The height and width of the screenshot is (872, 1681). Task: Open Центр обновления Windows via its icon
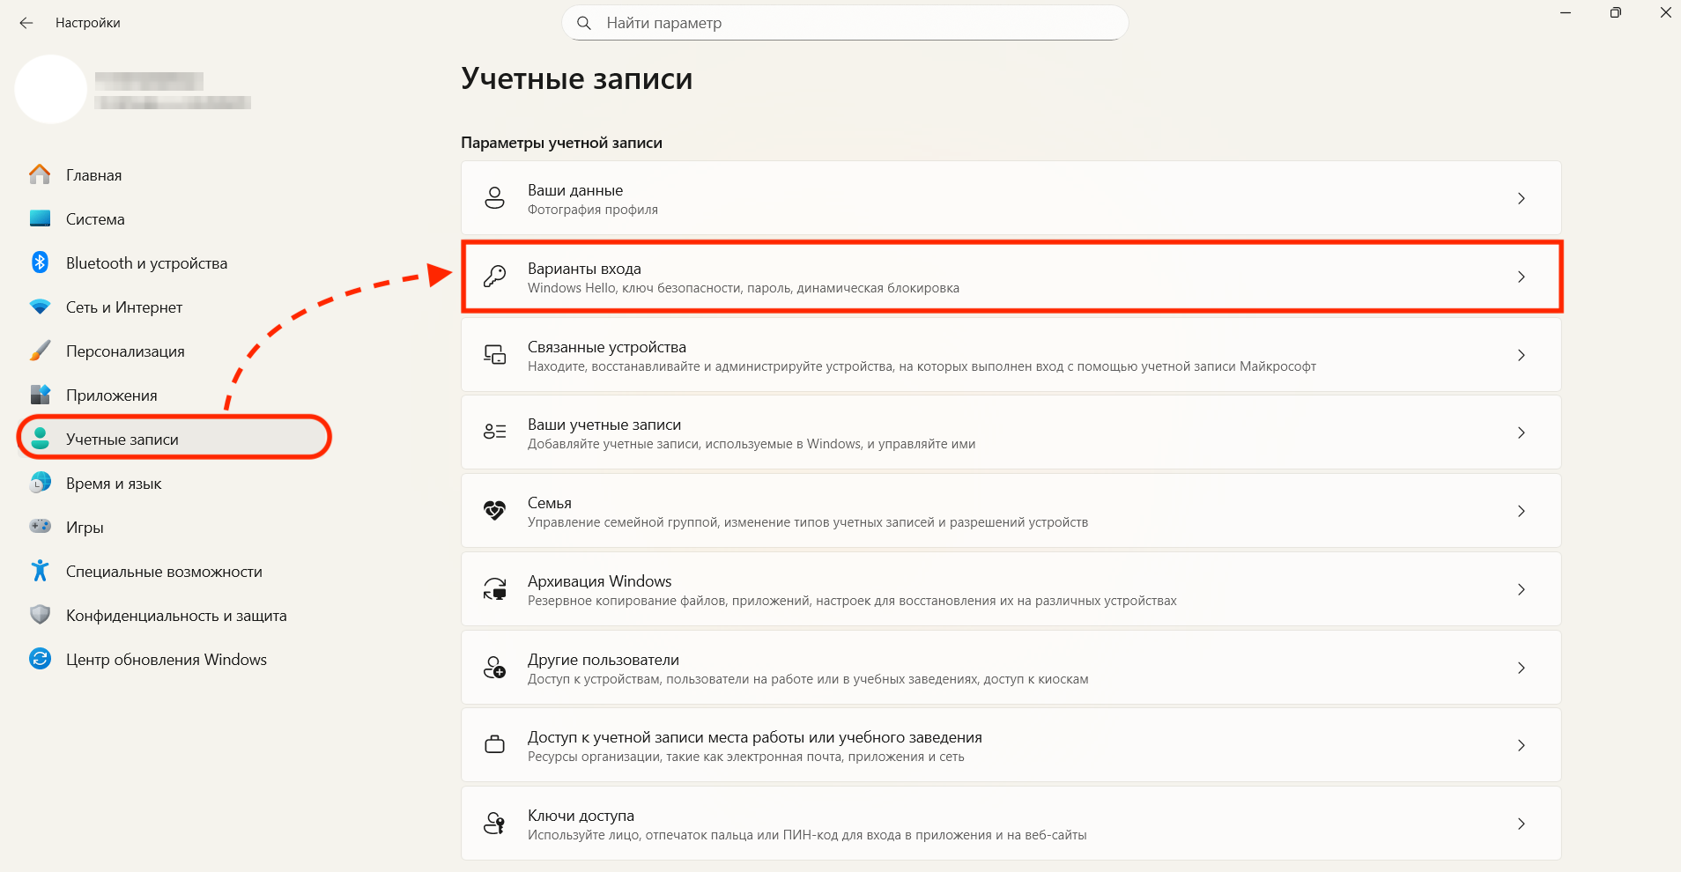(40, 659)
